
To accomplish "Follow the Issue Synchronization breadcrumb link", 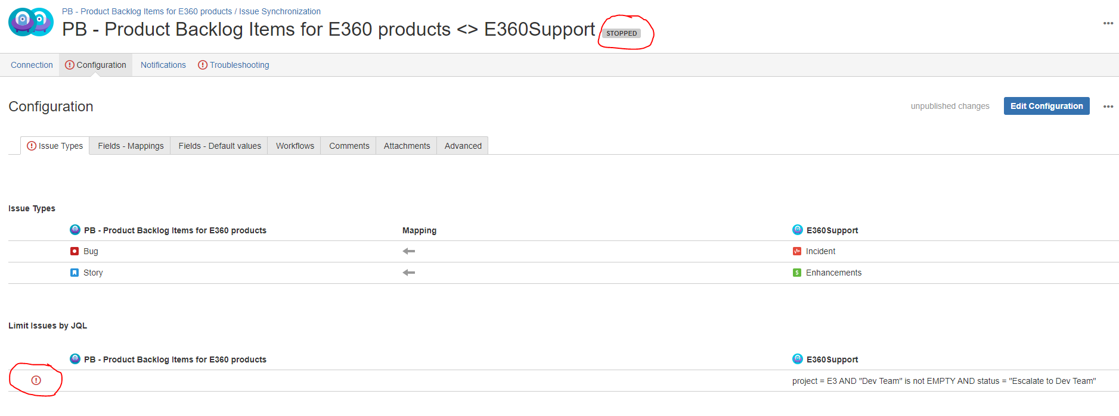I will 280,11.
